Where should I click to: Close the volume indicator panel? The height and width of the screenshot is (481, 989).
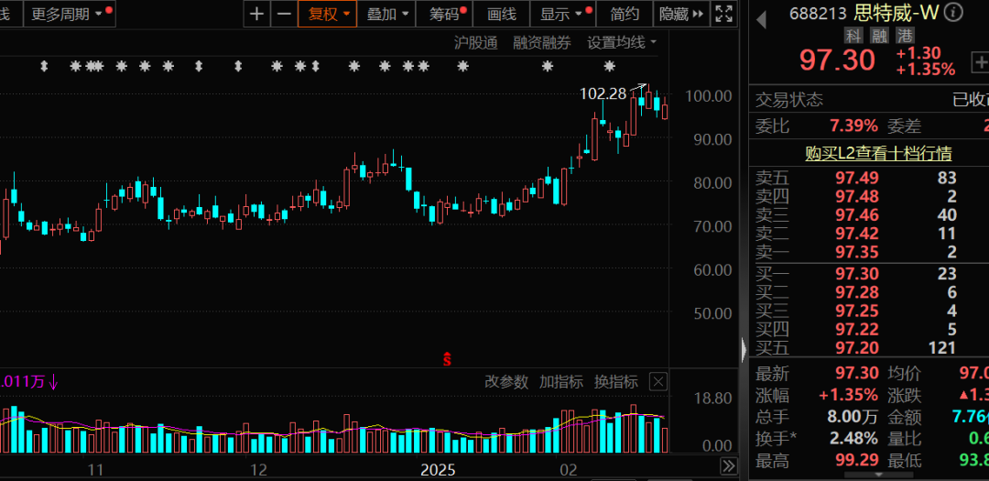pos(658,382)
